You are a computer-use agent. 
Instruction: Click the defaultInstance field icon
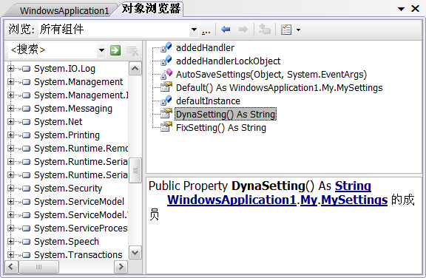166,101
